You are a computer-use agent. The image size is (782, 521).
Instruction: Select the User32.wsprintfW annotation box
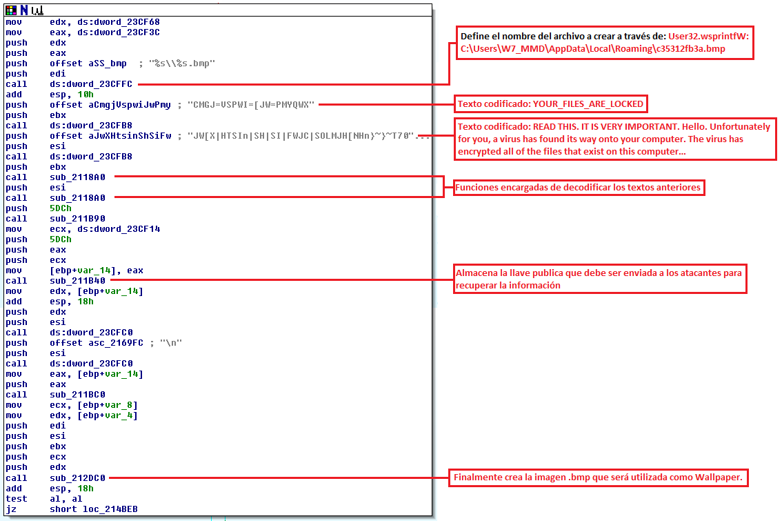point(605,43)
